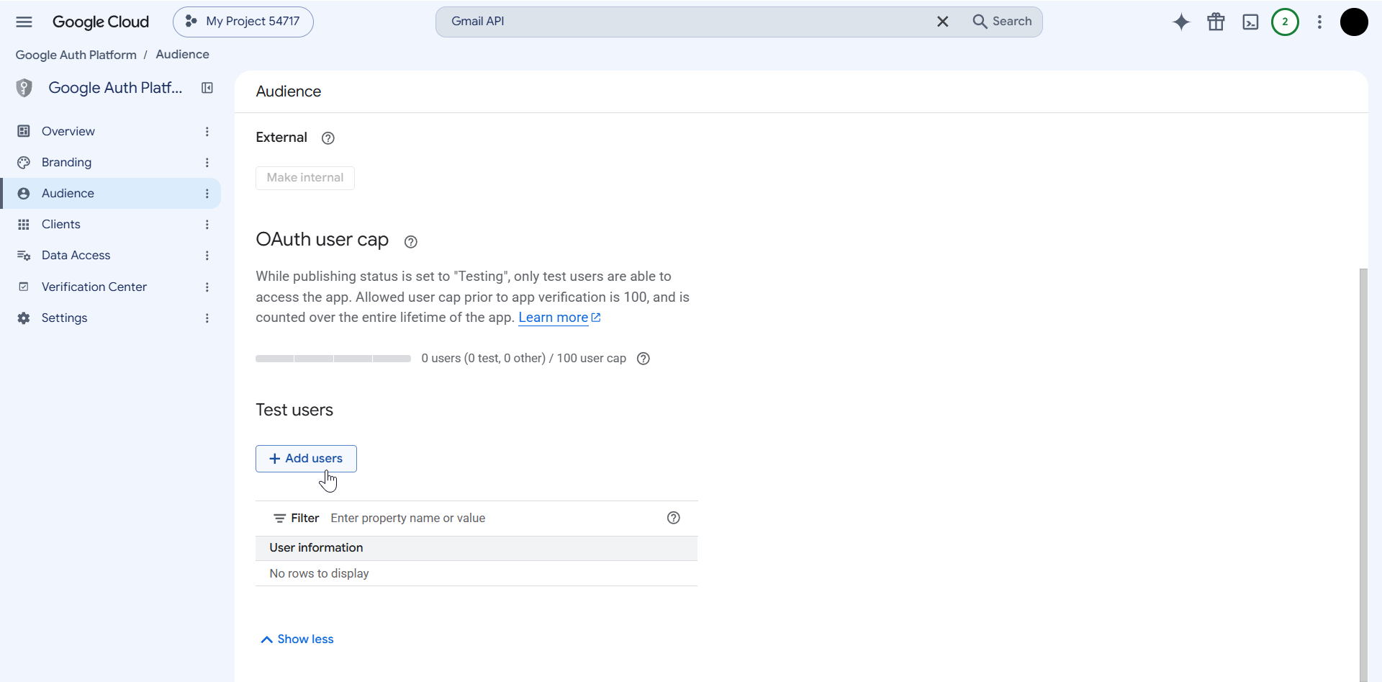Open more options for Clients
This screenshot has width=1382, height=682.
coord(207,224)
